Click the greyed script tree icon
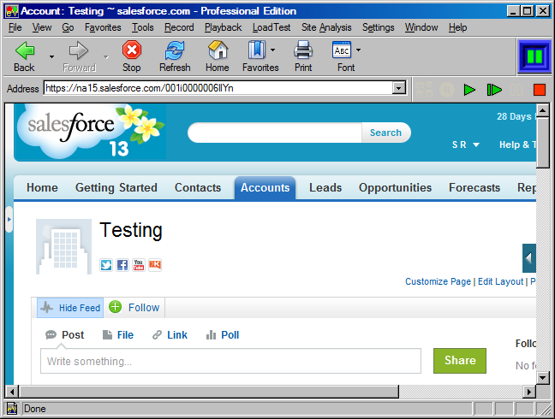The image size is (555, 419). point(424,90)
